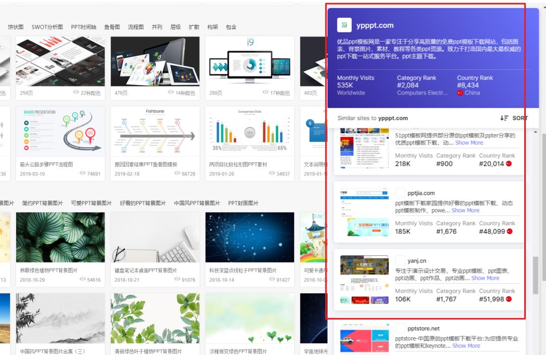The height and width of the screenshot is (355, 546).
Task: Select 简约PPT背景图片 category tab
Action: pos(42,203)
